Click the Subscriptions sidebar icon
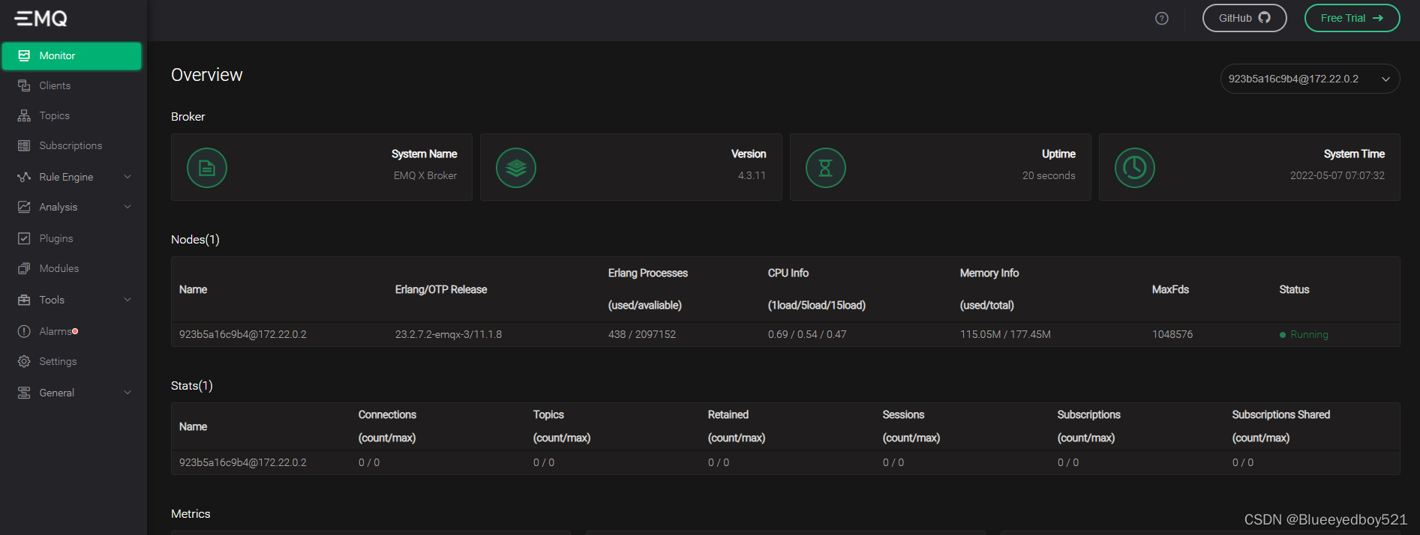1420x535 pixels. tap(24, 145)
